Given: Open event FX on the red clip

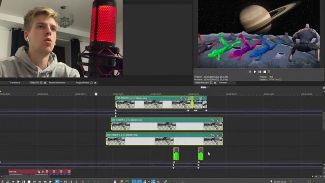Looking at the screenshot, I should click(x=43, y=172).
